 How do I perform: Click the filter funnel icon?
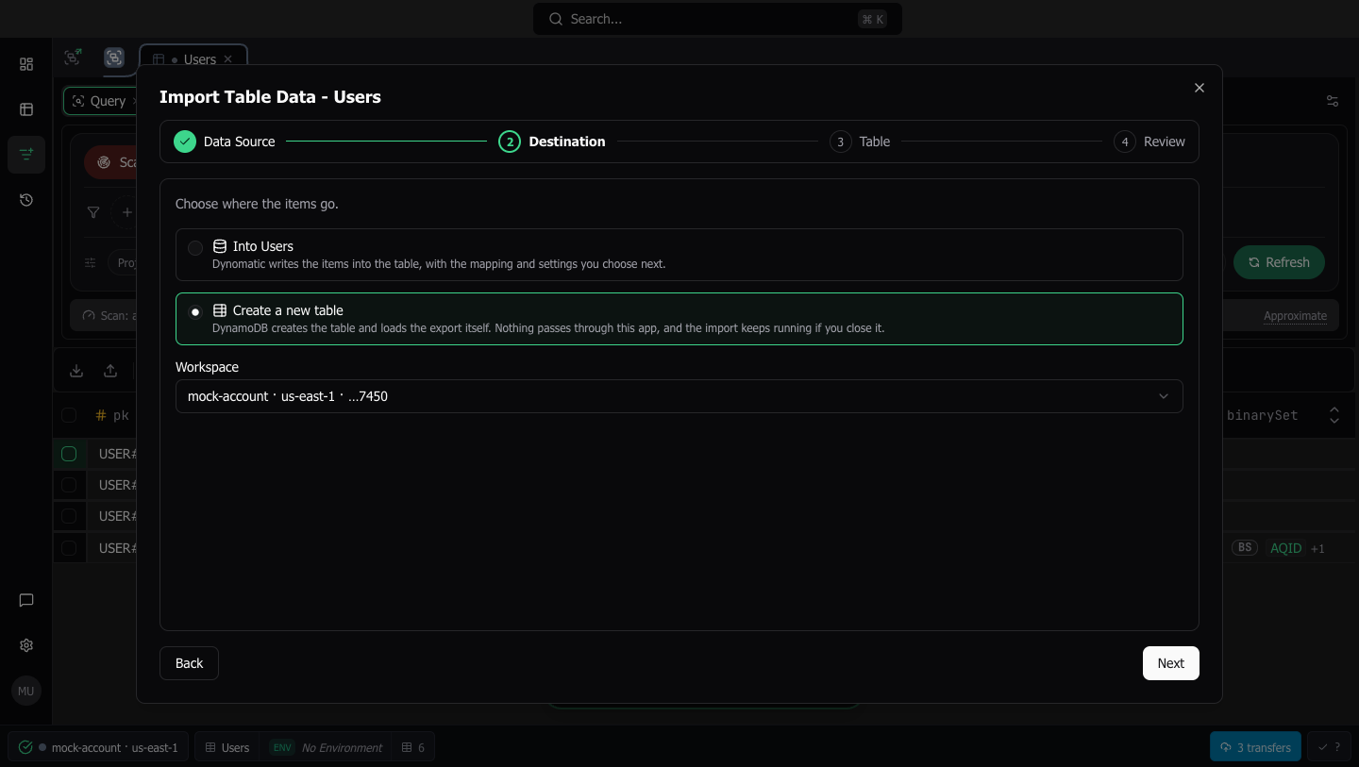pos(93,212)
